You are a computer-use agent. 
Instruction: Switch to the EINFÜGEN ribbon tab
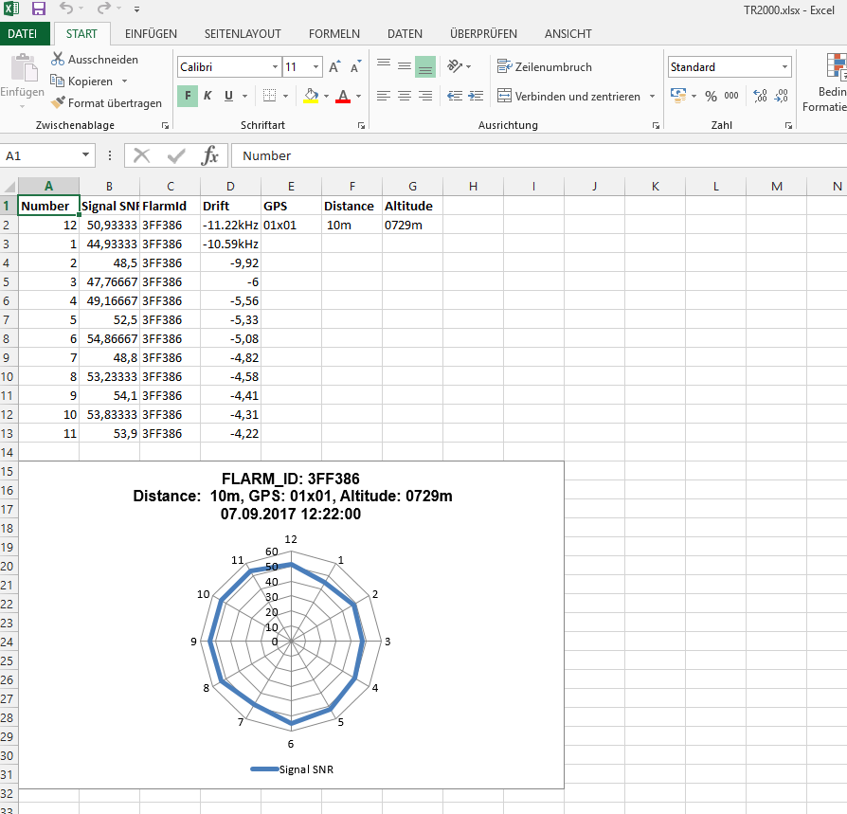coord(151,34)
